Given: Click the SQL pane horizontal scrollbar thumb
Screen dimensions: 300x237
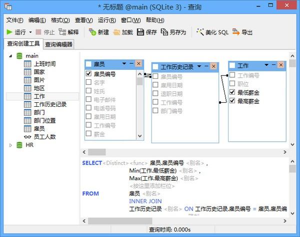Looking at the screenshot, I should pos(120,221).
